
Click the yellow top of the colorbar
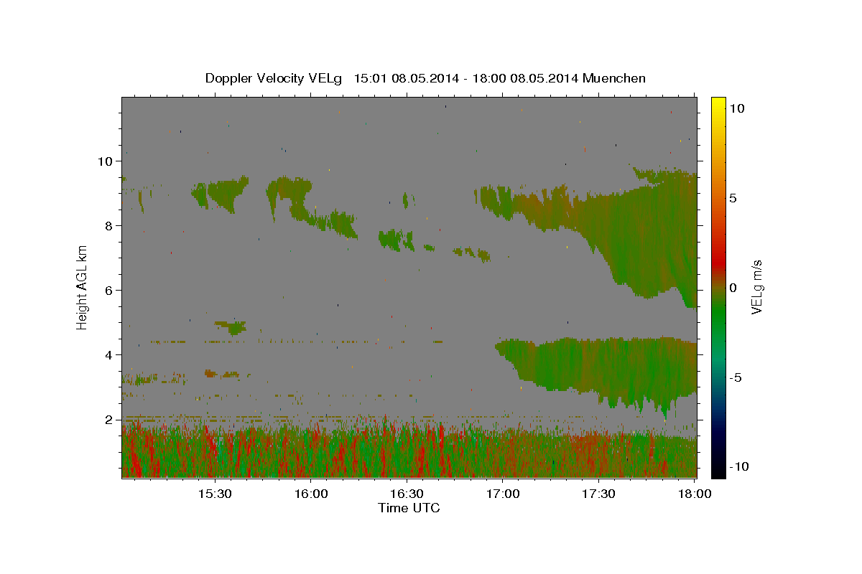(718, 103)
